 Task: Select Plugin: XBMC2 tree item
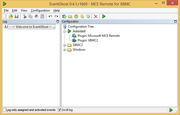[88, 40]
